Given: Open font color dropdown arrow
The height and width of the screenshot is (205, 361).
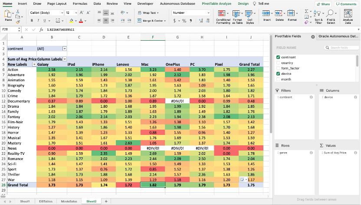Looking at the screenshot, I should (x=85, y=21).
